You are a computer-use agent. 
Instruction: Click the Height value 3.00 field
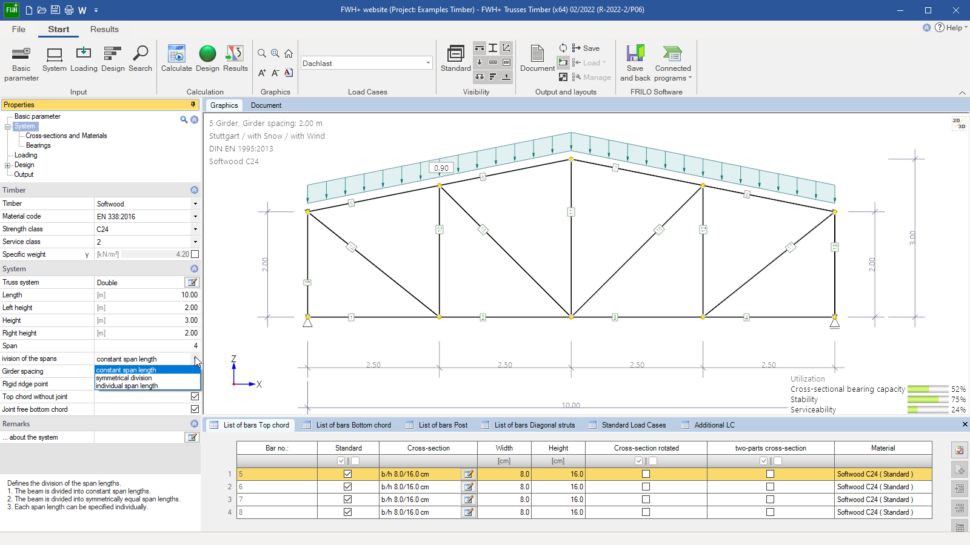coord(147,320)
